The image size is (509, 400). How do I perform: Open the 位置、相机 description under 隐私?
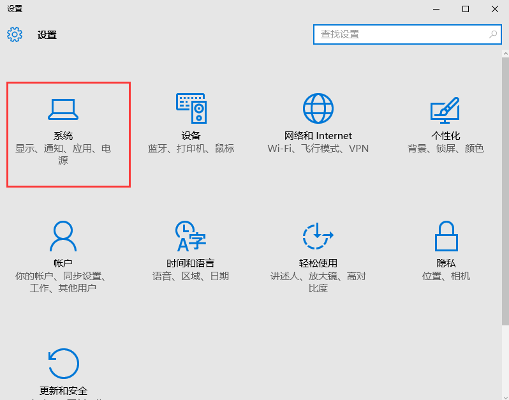446,276
